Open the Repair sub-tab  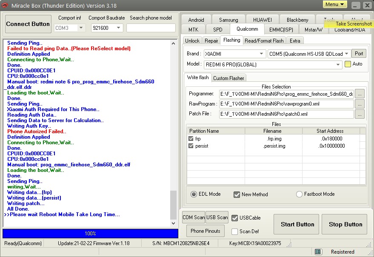211,41
